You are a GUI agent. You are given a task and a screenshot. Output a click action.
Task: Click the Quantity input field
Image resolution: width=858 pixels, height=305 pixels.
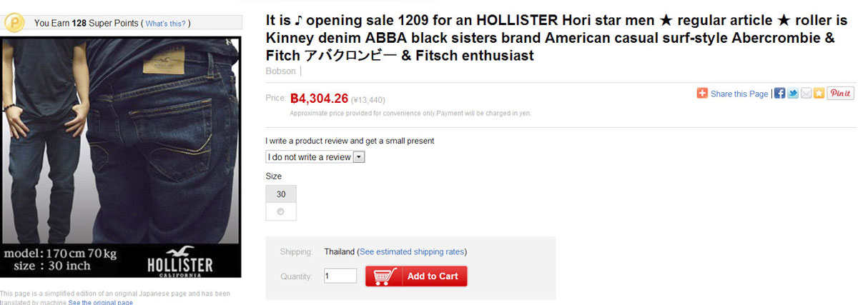[340, 276]
